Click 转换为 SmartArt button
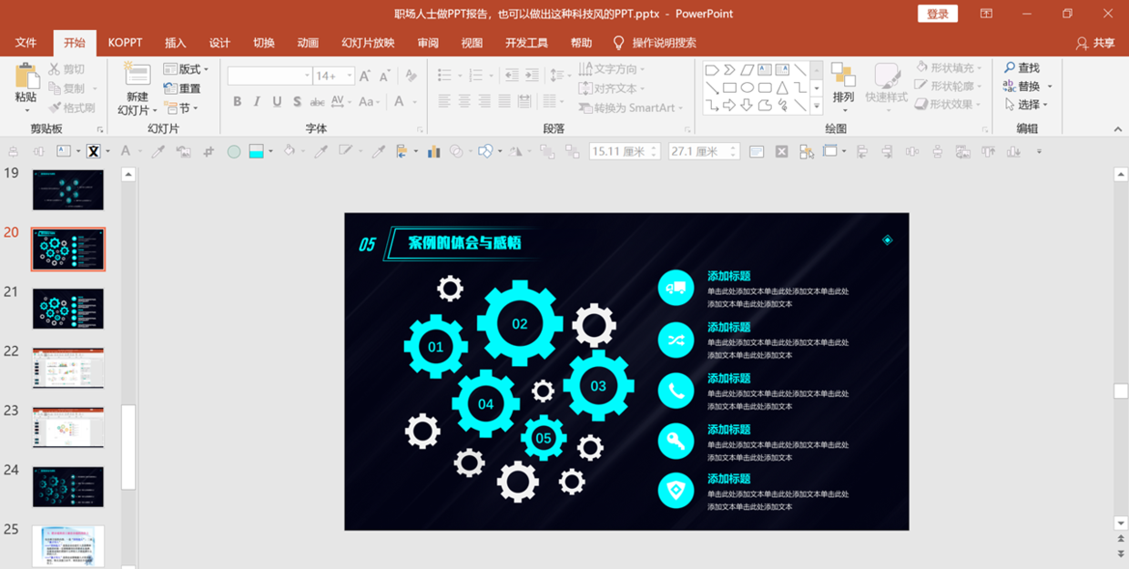 pos(629,107)
